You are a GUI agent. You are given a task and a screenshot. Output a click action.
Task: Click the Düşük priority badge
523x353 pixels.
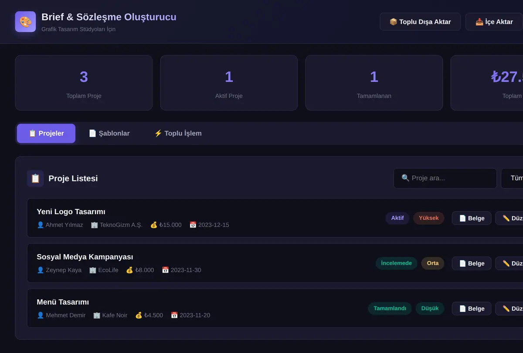pos(430,309)
